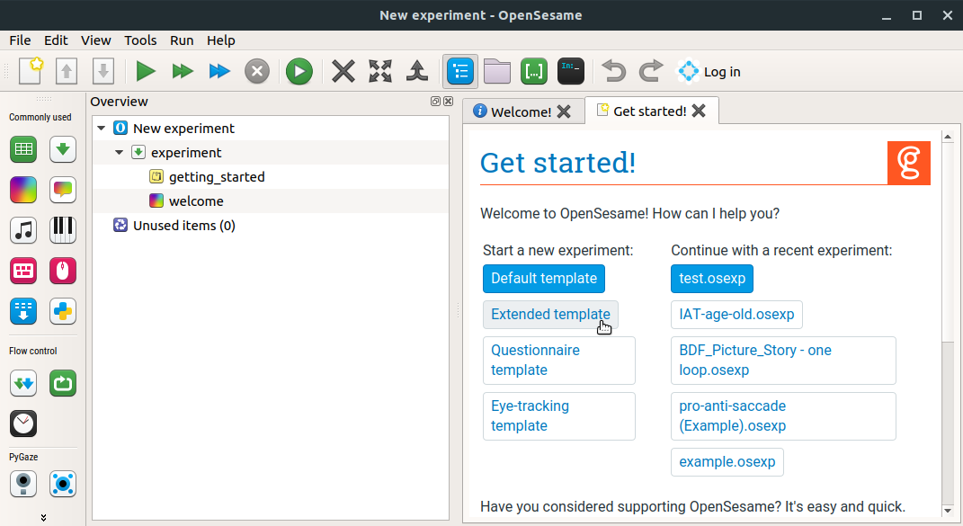Show the debug console terminal icon

click(571, 71)
